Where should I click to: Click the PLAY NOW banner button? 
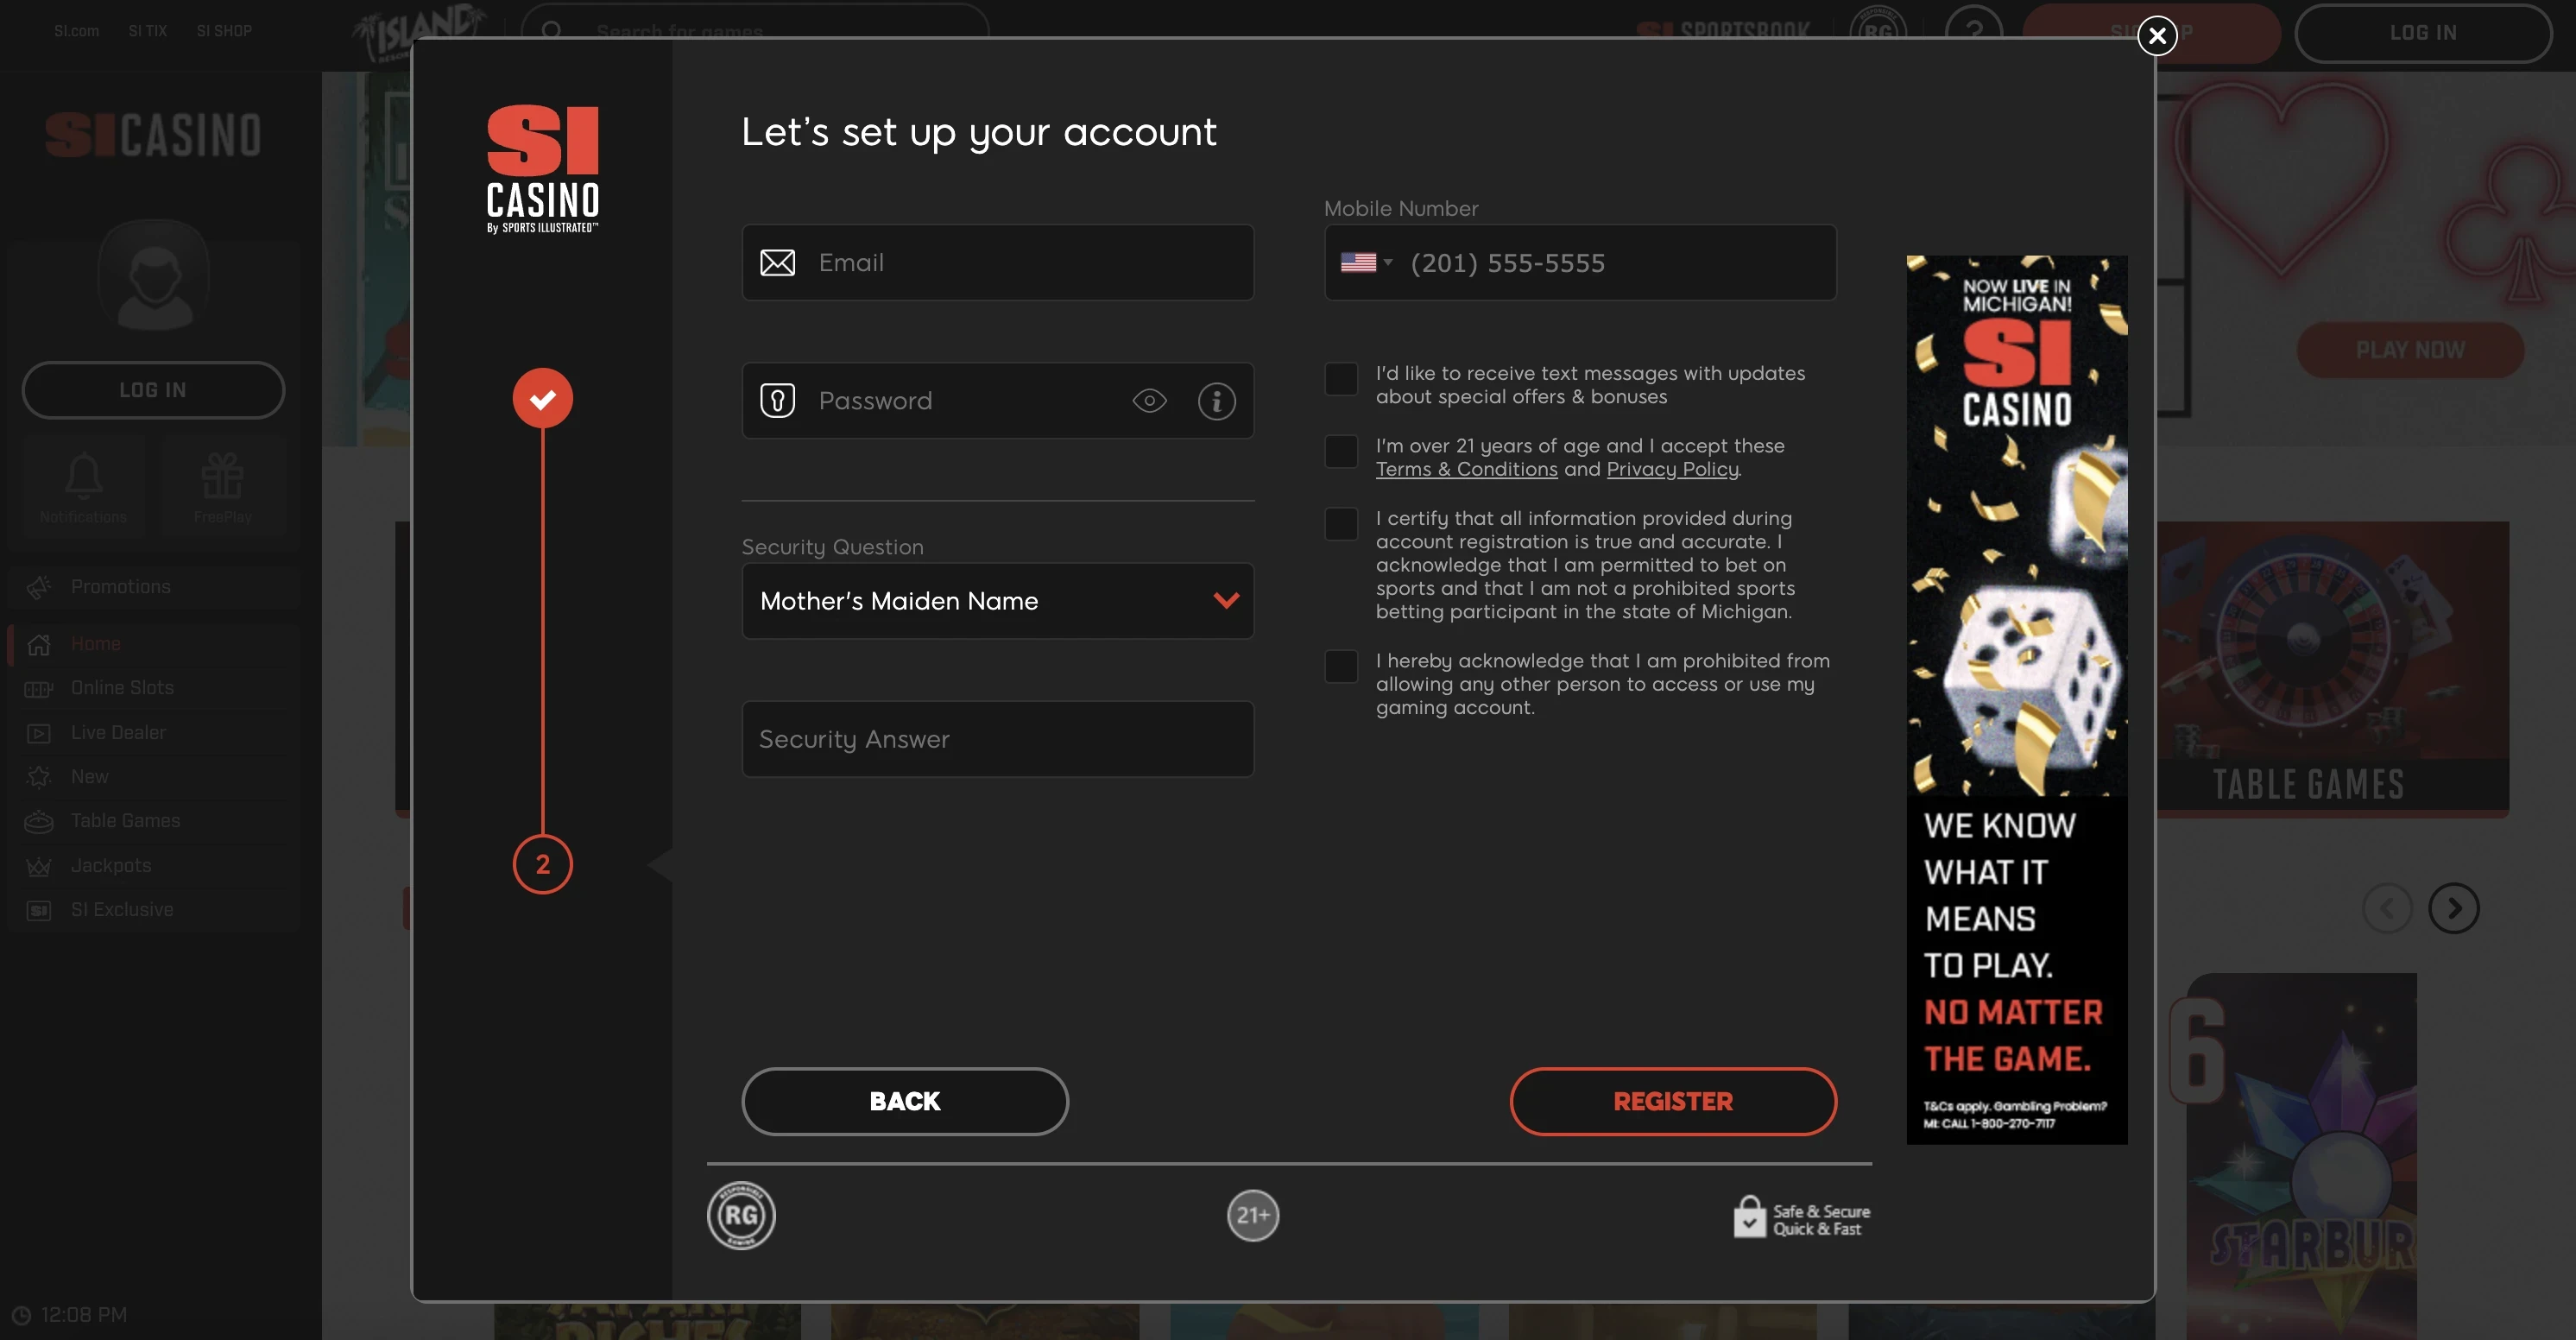coord(2410,350)
